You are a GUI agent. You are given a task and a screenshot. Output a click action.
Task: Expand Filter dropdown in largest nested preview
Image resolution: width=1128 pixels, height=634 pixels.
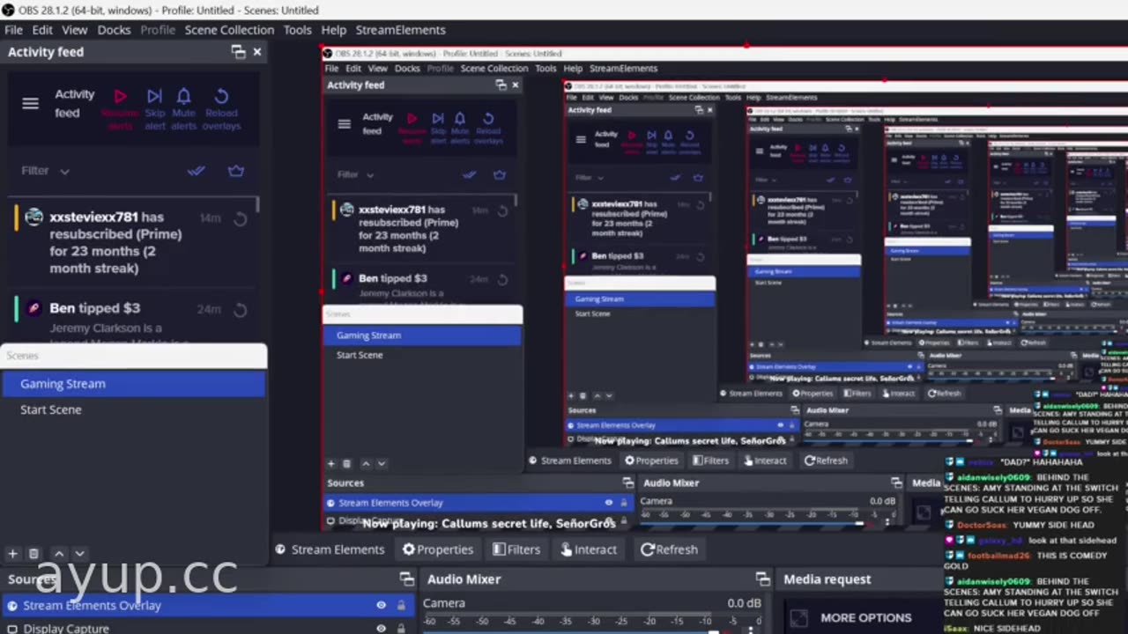coord(356,174)
